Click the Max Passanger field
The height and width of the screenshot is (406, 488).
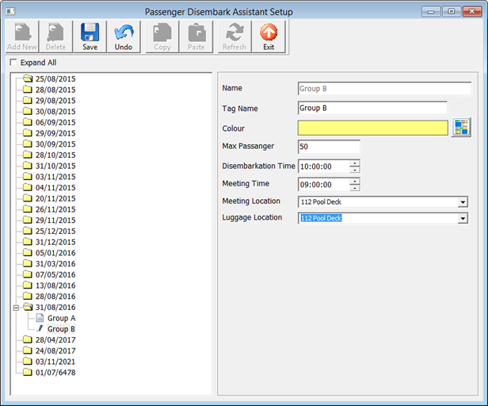pos(329,147)
